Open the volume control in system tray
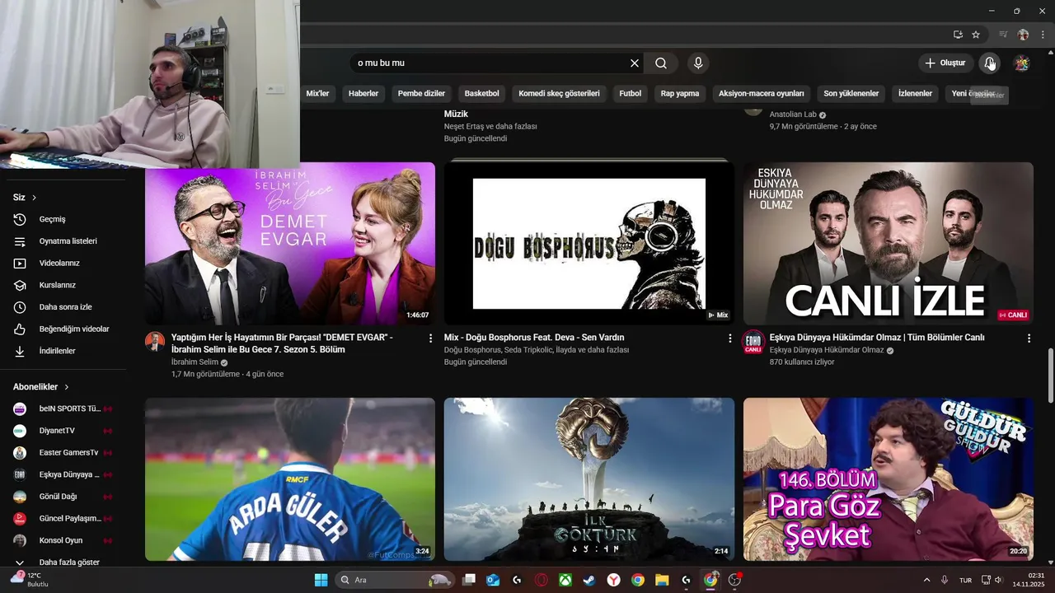 998,580
